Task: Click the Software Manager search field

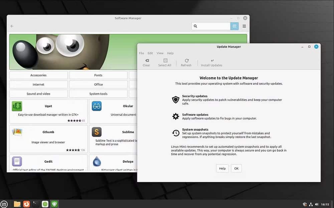Action: 211,26
